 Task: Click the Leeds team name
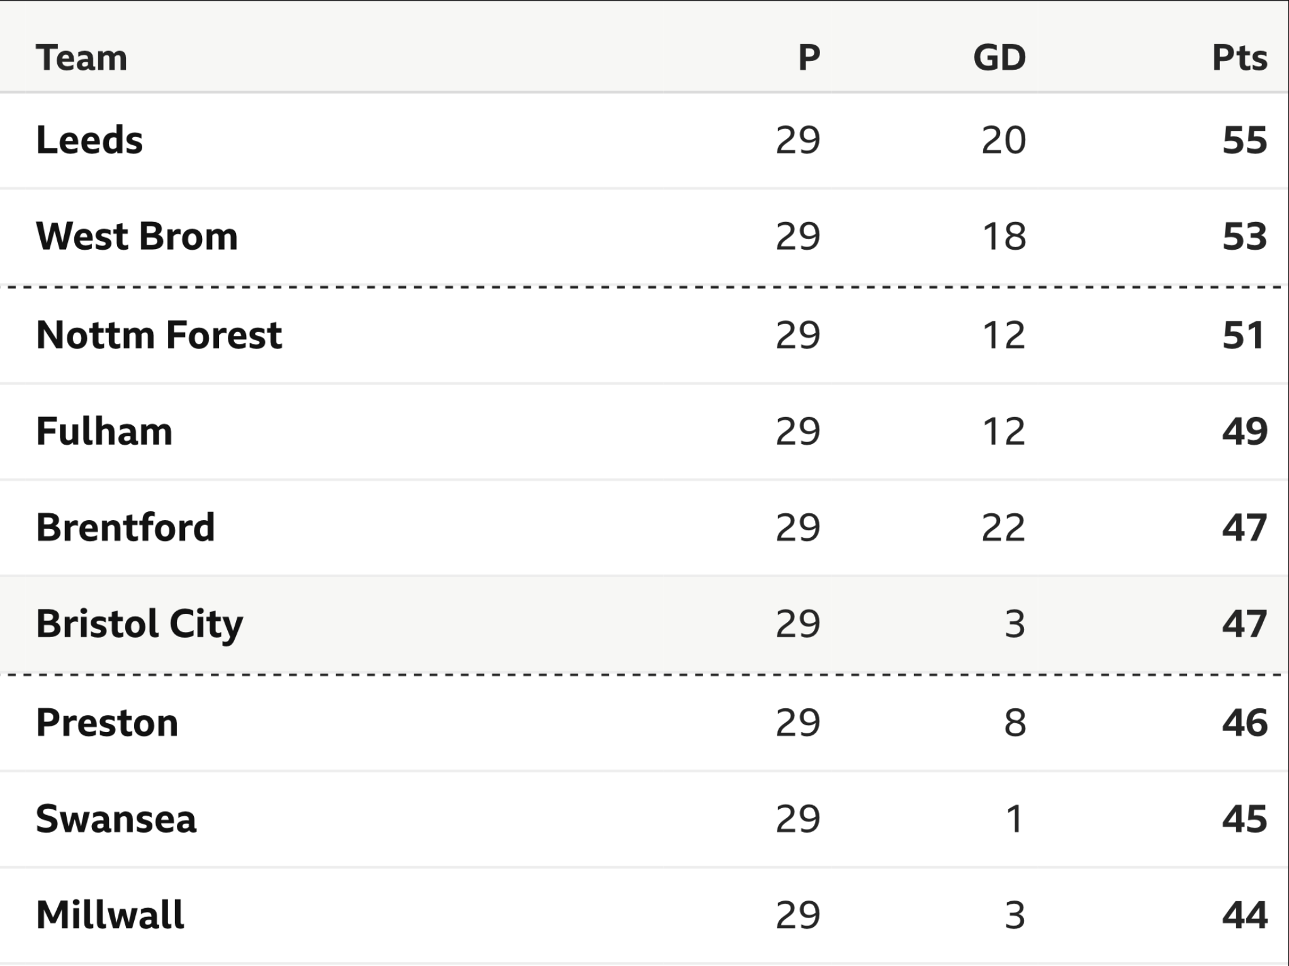[x=89, y=140]
